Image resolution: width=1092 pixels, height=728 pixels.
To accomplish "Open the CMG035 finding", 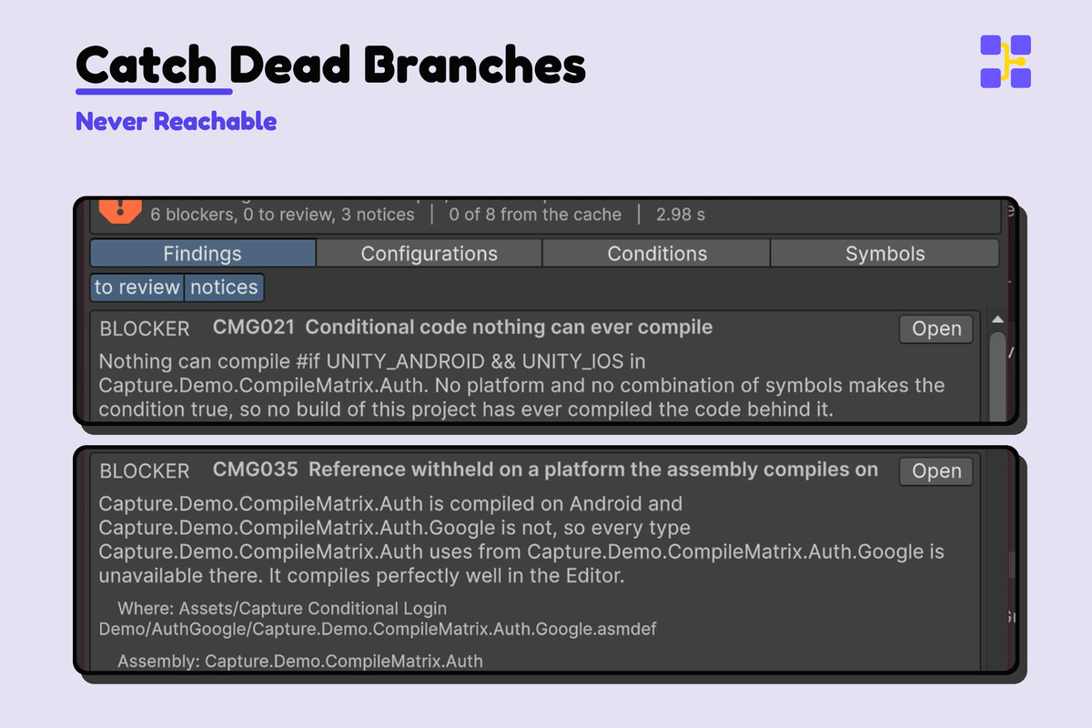I will coord(936,470).
